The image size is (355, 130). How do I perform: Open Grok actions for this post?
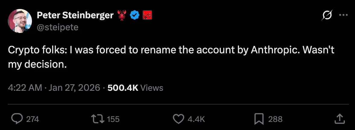point(327,15)
